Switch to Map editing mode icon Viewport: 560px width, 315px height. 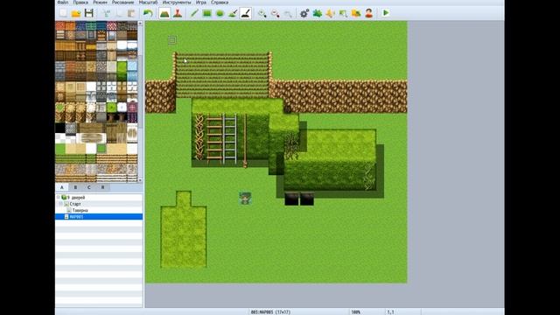[164, 13]
